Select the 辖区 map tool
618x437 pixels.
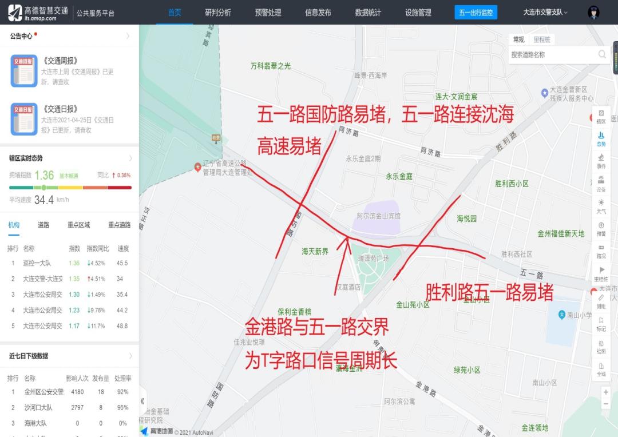[x=601, y=117]
